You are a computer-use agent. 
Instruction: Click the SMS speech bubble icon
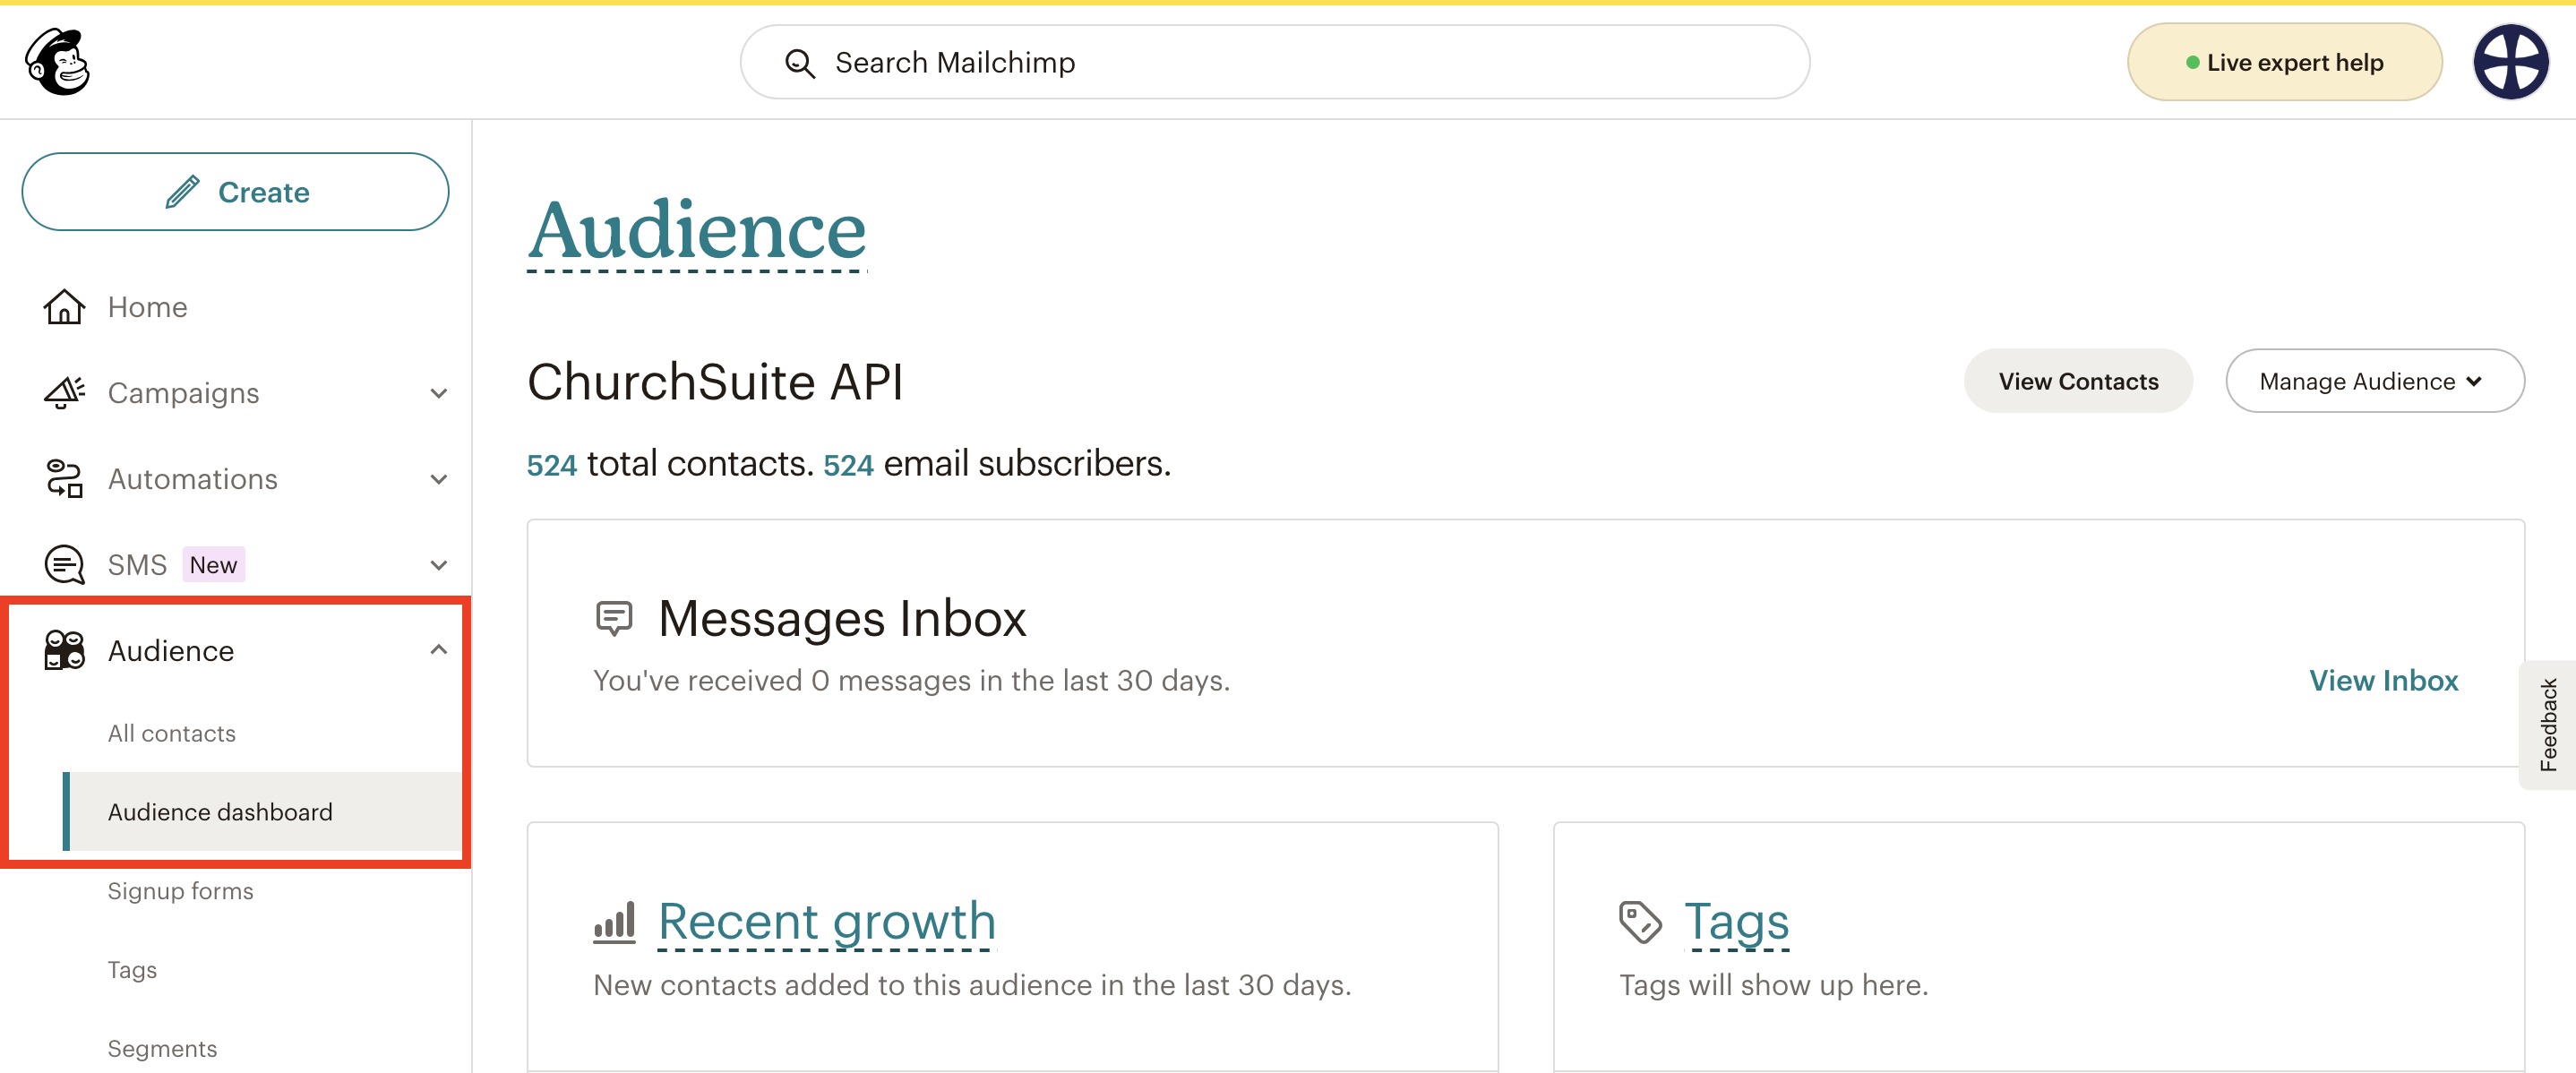64,565
